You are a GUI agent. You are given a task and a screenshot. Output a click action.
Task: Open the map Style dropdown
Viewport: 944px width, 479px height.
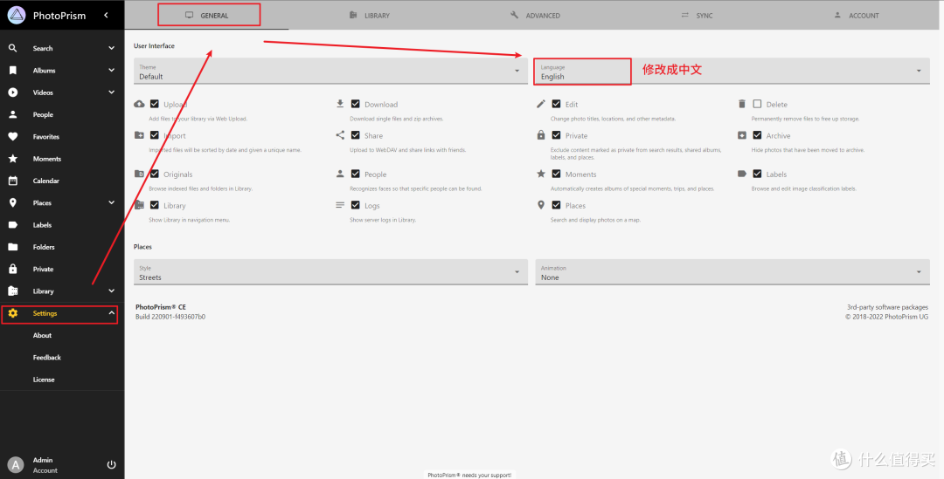coord(330,273)
